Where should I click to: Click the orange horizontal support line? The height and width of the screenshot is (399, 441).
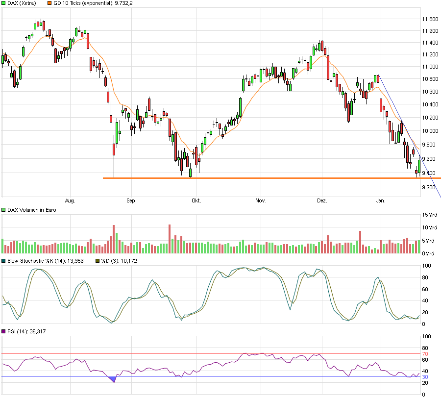[x=271, y=178]
